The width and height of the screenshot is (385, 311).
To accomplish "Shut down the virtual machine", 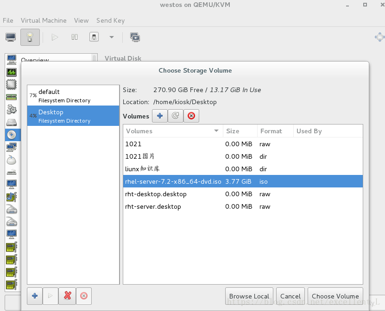I will (x=94, y=37).
